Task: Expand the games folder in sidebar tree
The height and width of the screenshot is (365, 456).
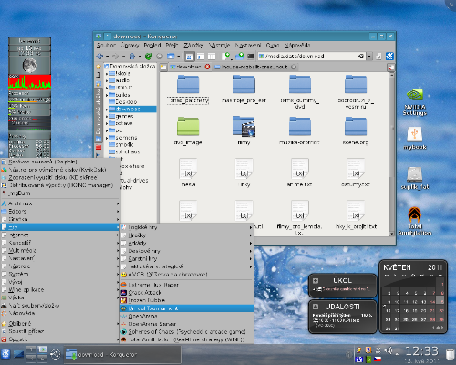Action: (x=107, y=116)
